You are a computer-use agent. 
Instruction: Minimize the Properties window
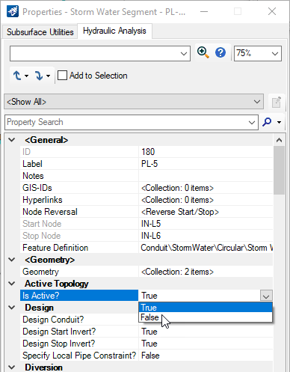(204, 11)
